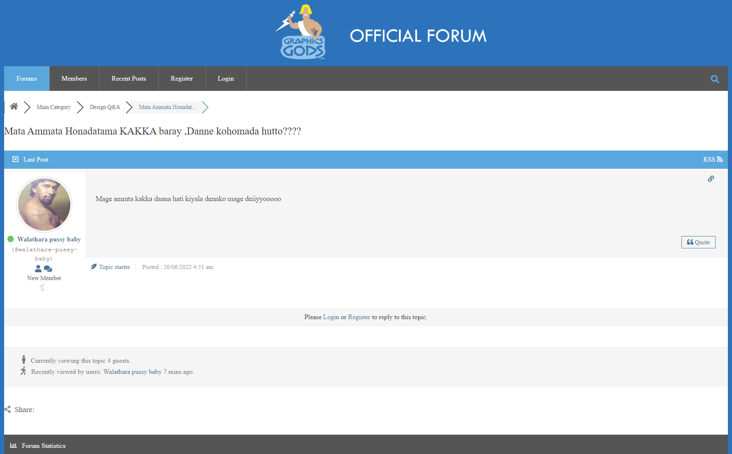
Task: Click the post body message text
Action: click(188, 199)
